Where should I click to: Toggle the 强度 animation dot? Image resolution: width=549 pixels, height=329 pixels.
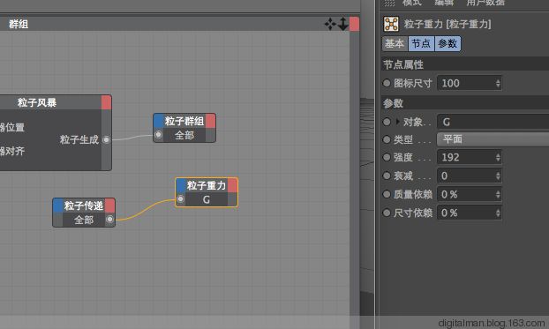point(387,157)
